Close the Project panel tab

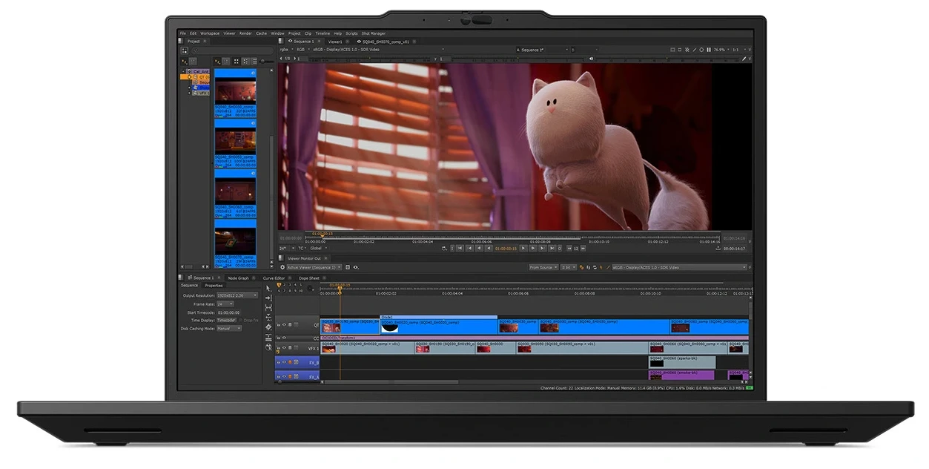point(205,42)
